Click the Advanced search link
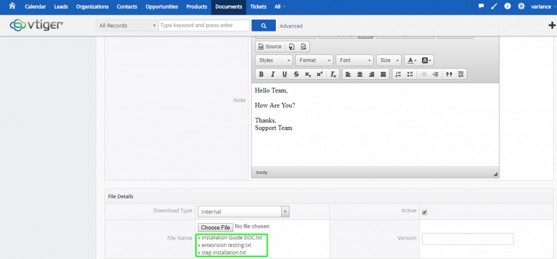The width and height of the screenshot is (557, 259). [291, 26]
